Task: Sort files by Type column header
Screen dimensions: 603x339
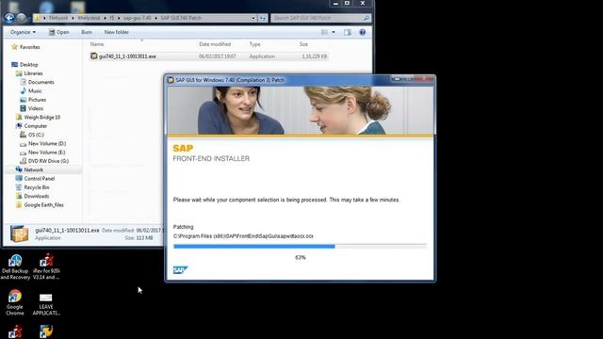Action: [x=254, y=44]
